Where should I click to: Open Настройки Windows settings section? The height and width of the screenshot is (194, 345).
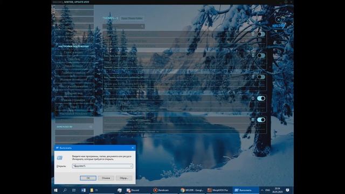(74, 114)
